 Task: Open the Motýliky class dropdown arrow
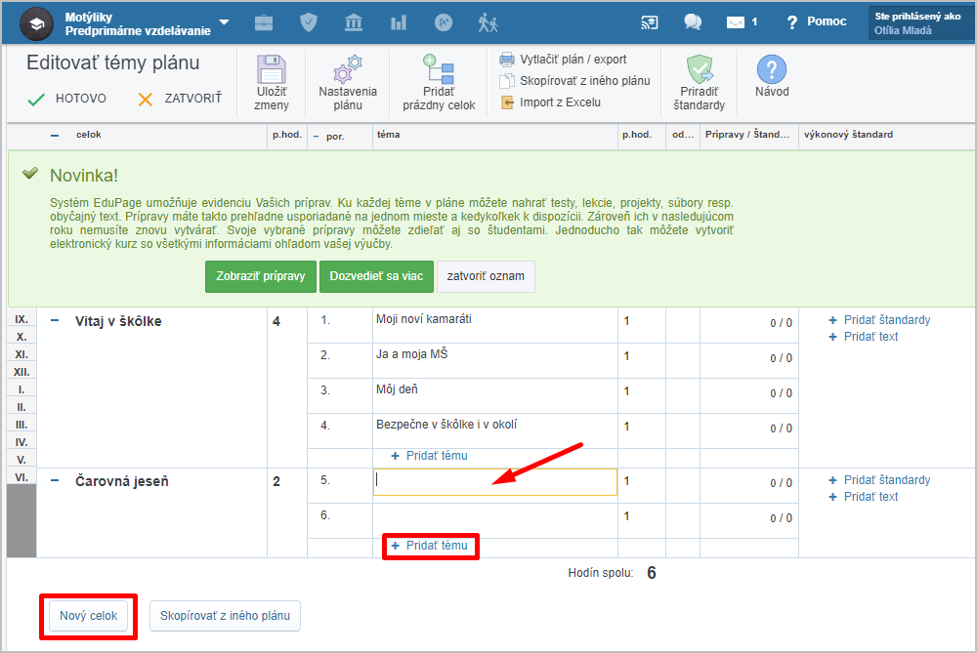click(x=225, y=21)
